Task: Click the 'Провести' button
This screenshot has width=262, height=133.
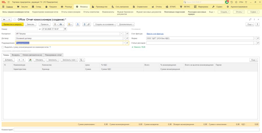Action: tap(45, 24)
